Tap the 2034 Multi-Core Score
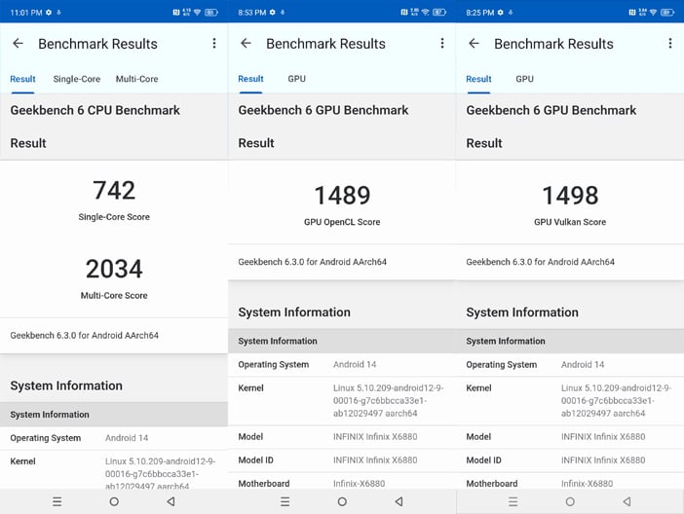Viewport: 684px width, 514px height. 114,269
